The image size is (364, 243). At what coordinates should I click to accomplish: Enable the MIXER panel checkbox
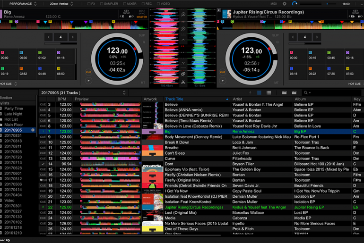click(124, 4)
